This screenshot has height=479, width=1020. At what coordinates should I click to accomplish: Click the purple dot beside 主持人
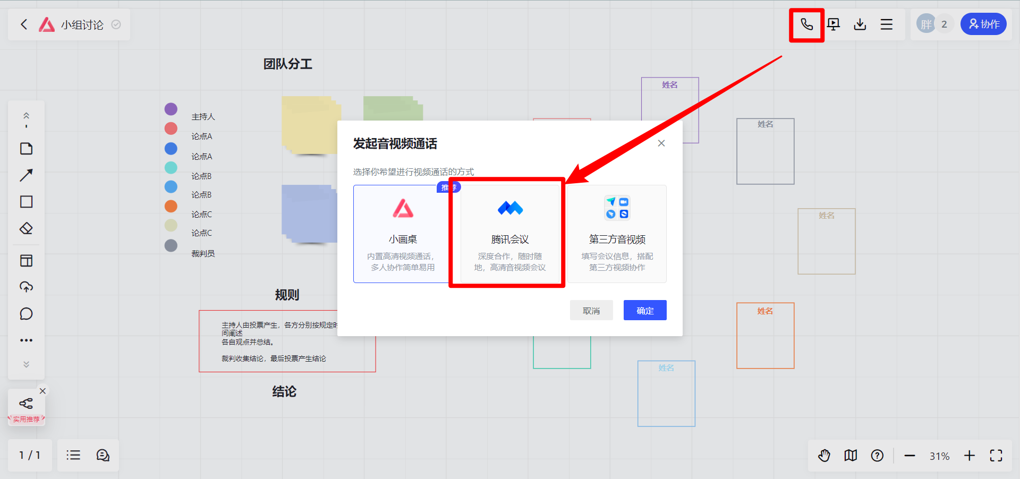click(171, 109)
